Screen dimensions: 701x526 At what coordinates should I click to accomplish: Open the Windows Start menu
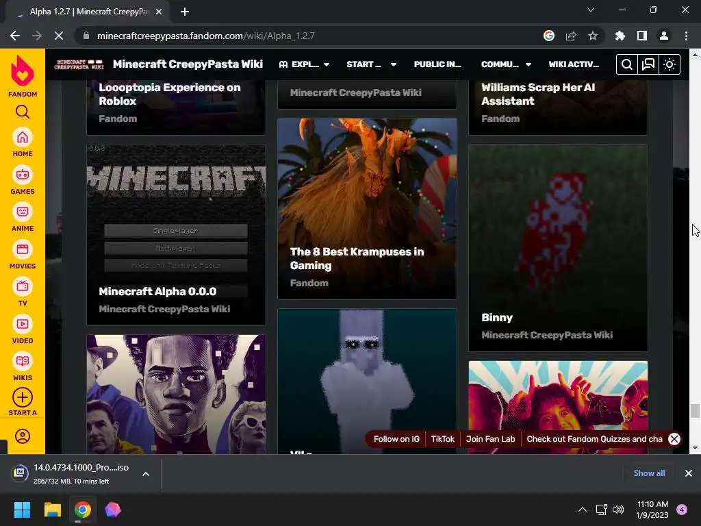click(x=22, y=510)
